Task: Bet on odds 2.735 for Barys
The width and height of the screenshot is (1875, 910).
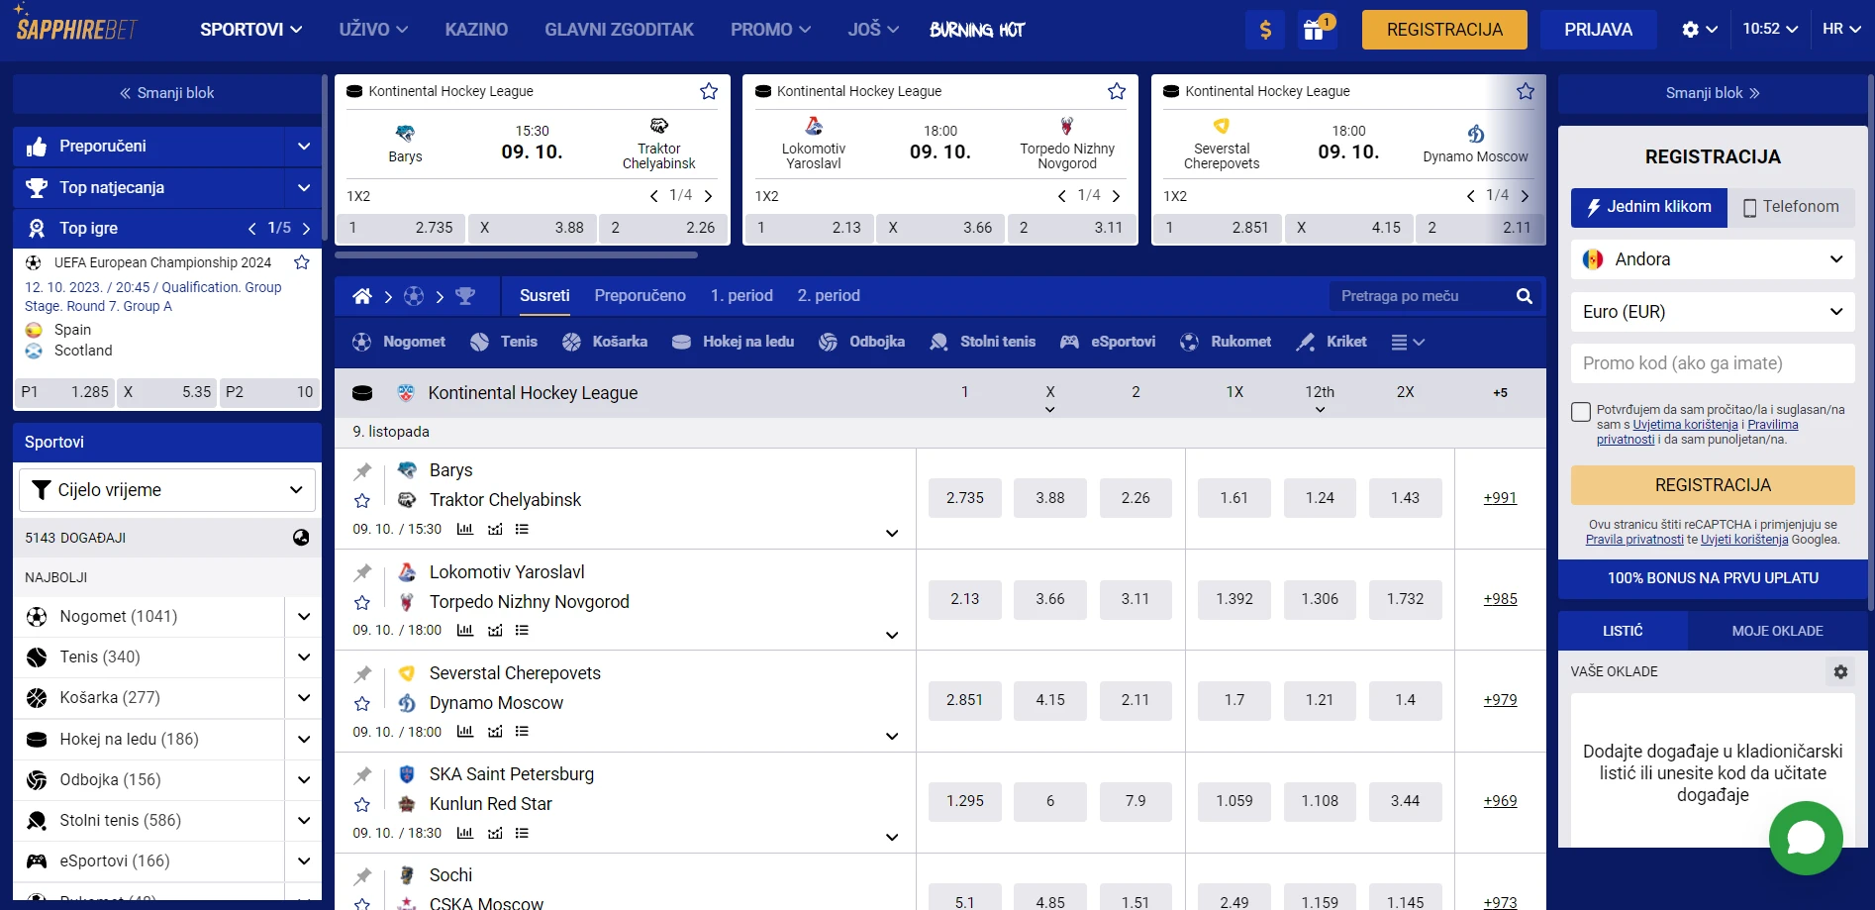Action: click(964, 498)
